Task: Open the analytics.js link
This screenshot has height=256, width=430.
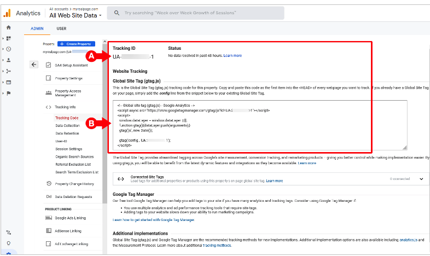Action: [x=408, y=240]
